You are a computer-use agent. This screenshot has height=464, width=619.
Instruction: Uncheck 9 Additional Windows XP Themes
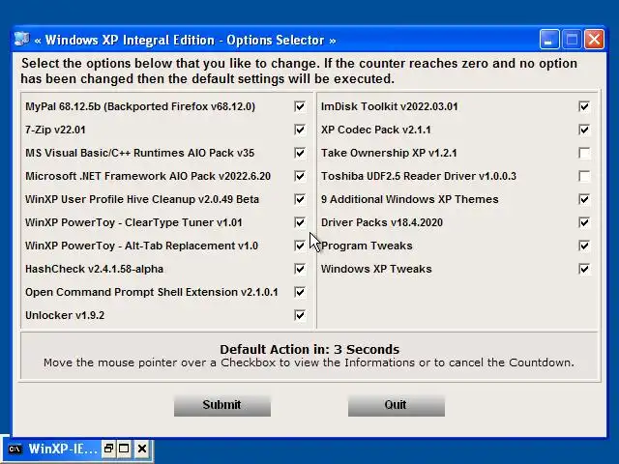click(584, 199)
